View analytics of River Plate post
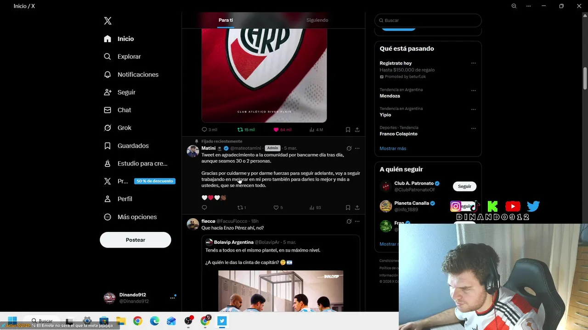This screenshot has width=588, height=330. tap(316, 130)
